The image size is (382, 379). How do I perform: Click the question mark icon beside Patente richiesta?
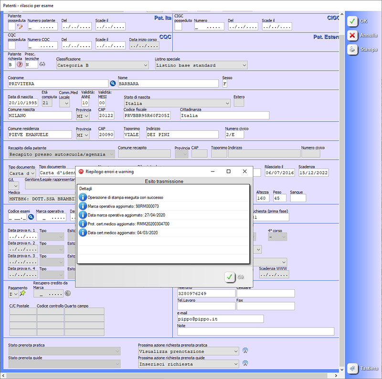20,65
